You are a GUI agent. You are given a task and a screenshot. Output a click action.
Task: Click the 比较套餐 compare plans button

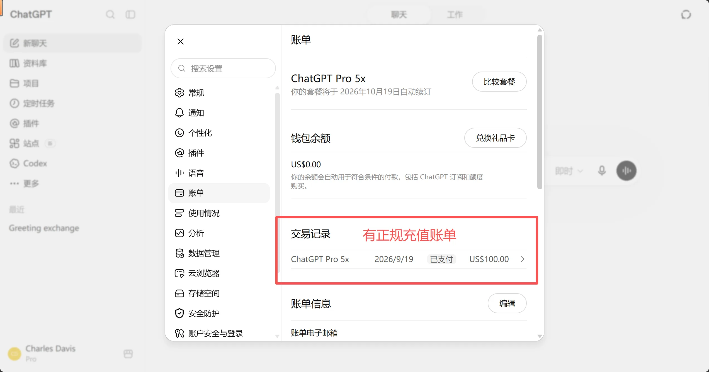(x=499, y=82)
